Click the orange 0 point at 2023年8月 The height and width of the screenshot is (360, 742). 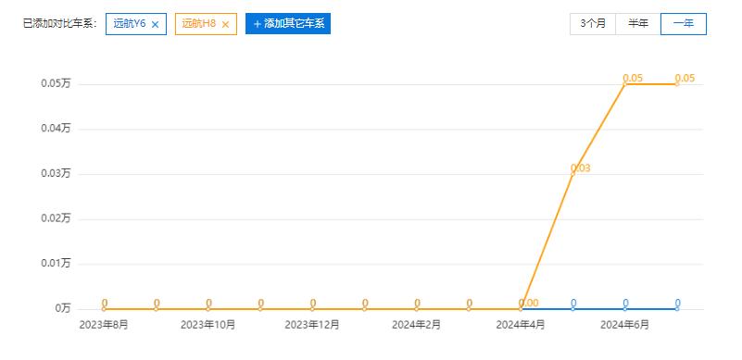tap(104, 309)
